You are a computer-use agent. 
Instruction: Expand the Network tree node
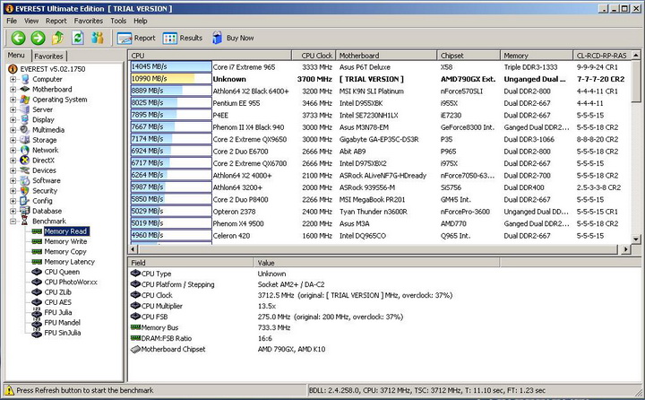point(13,150)
